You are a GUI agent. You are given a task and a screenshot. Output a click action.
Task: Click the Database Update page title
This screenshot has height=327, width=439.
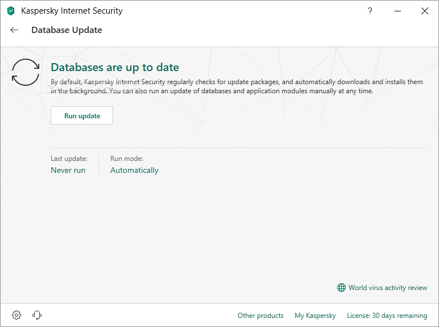pos(67,30)
